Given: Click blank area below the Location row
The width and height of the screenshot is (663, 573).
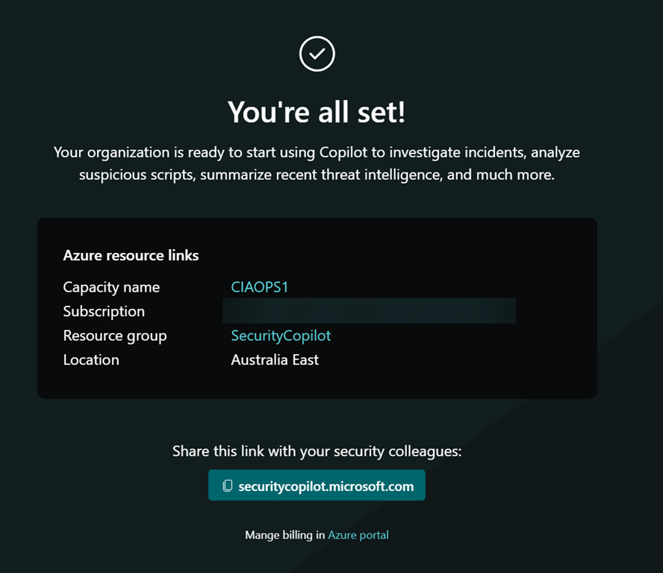Looking at the screenshot, I should click(317, 383).
